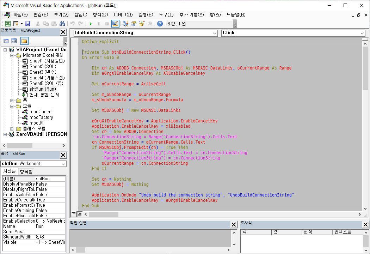Click View Object icon in project panel

tap(14, 41)
